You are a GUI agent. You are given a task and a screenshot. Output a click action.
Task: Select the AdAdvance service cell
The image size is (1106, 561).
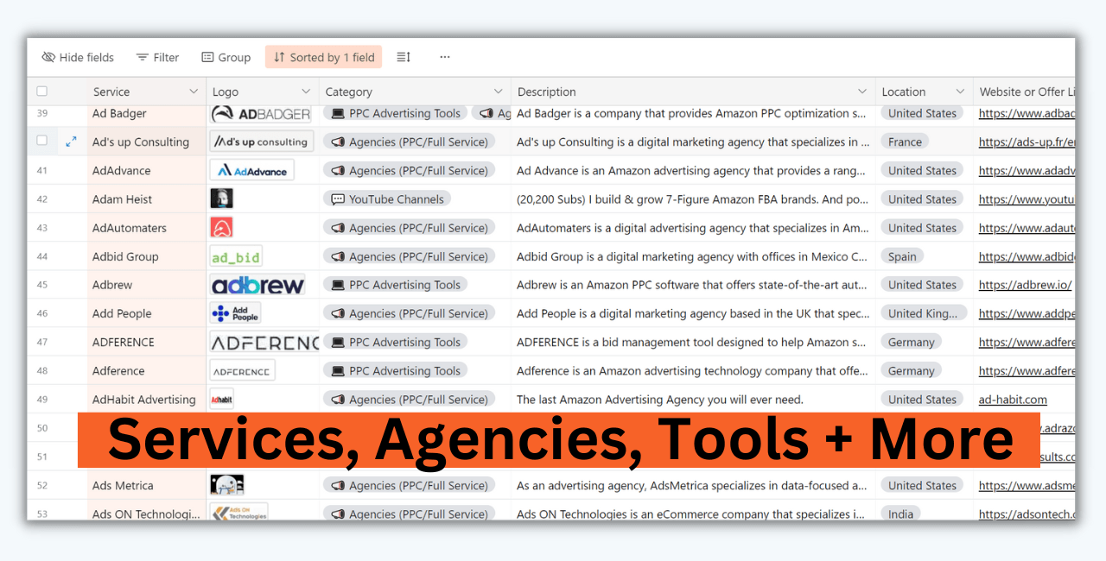(x=147, y=171)
